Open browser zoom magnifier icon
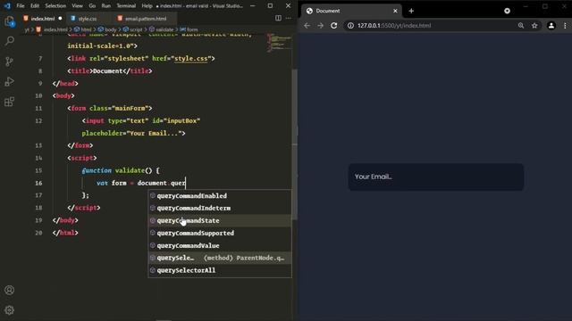 pyautogui.click(x=521, y=26)
